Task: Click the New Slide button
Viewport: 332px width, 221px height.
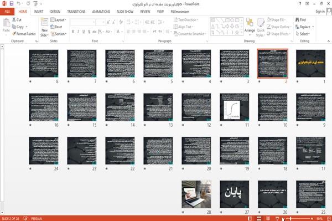Action: [44, 28]
